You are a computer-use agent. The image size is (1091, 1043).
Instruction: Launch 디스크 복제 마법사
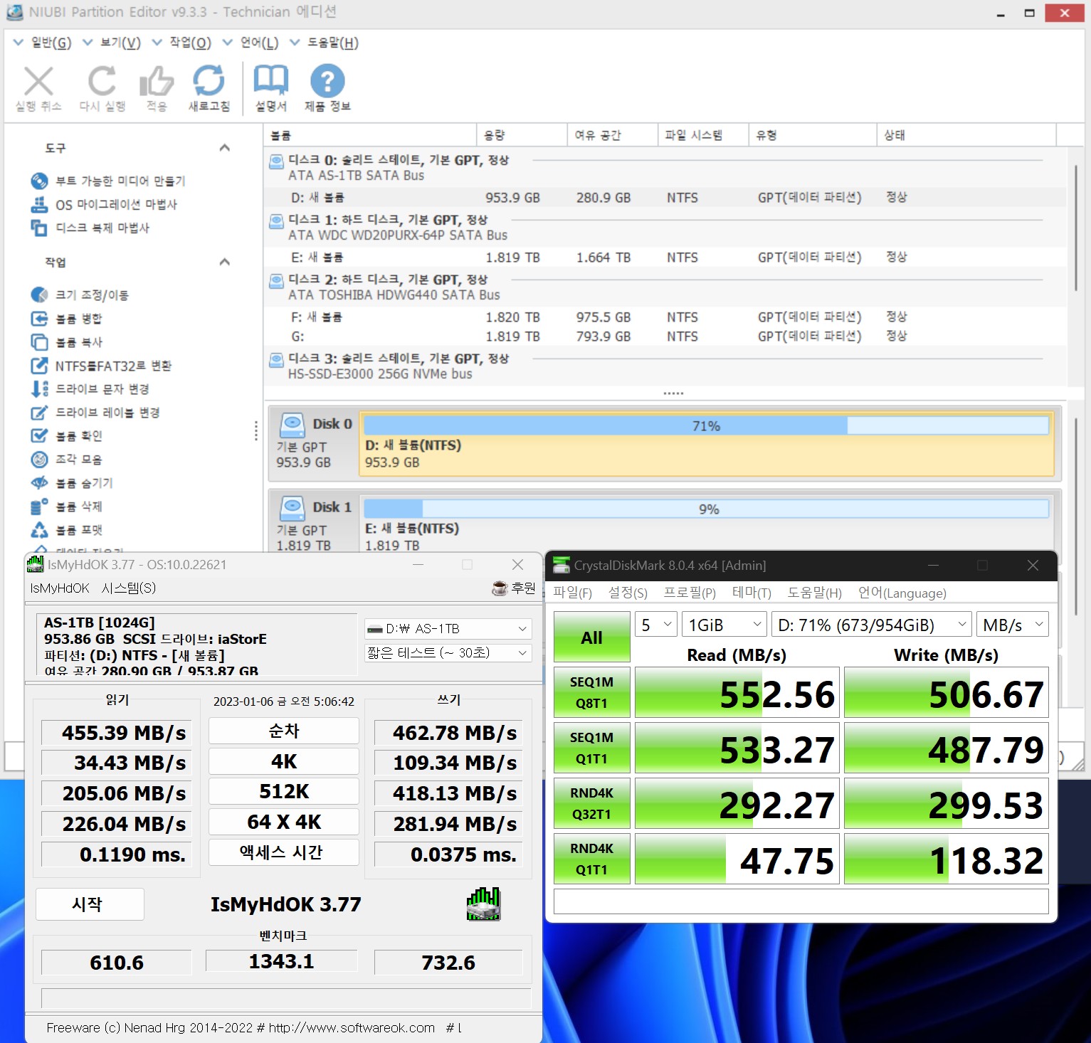pos(90,228)
